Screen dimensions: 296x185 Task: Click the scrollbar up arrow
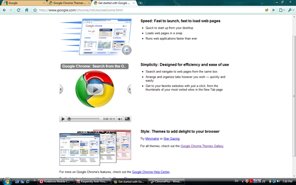point(294,17)
